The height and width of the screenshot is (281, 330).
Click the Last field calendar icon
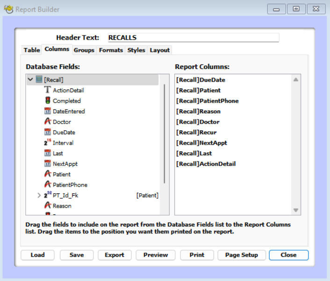pyautogui.click(x=48, y=153)
